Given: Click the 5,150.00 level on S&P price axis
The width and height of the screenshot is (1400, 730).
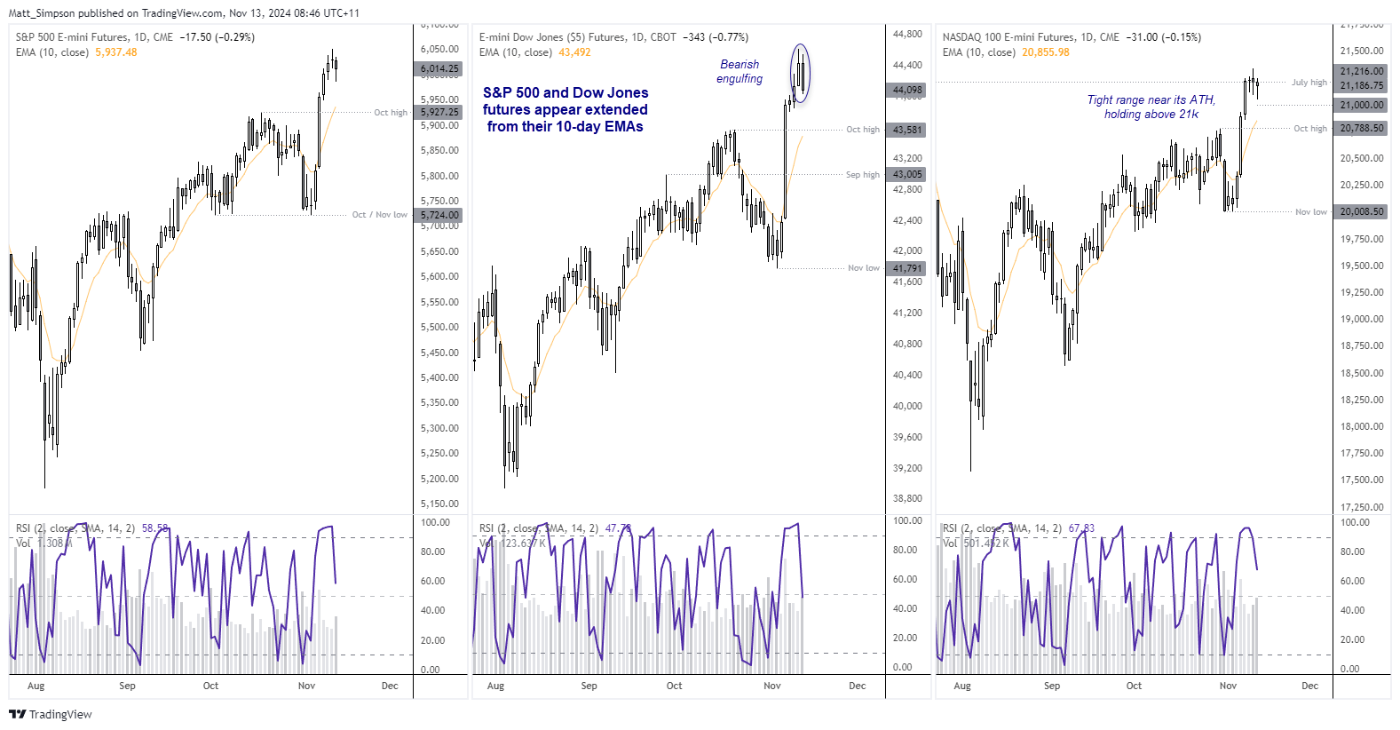Looking at the screenshot, I should 439,504.
